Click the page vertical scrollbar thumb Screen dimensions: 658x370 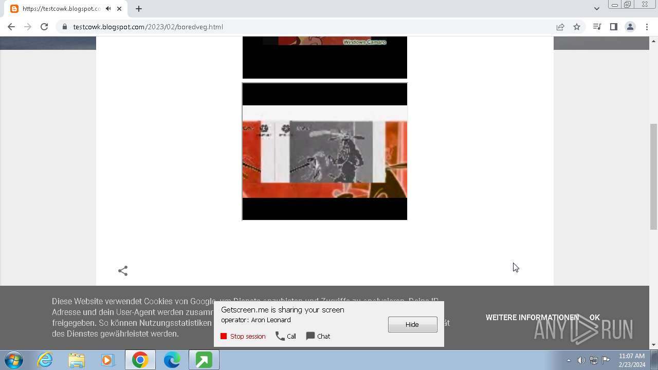[653, 177]
